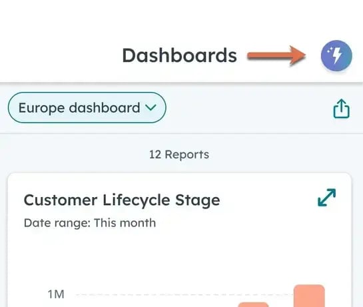Select the tallest orange bar in chart
This screenshot has width=363, height=307.
(x=309, y=296)
